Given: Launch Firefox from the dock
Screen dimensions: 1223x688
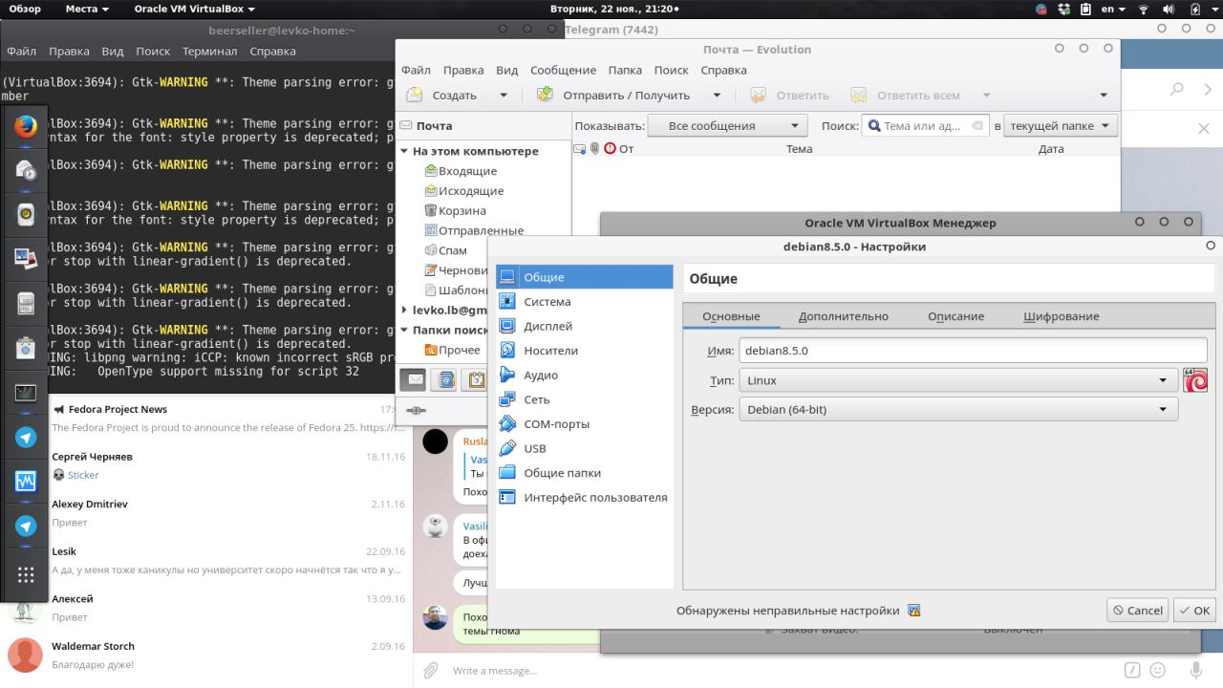Looking at the screenshot, I should point(26,125).
